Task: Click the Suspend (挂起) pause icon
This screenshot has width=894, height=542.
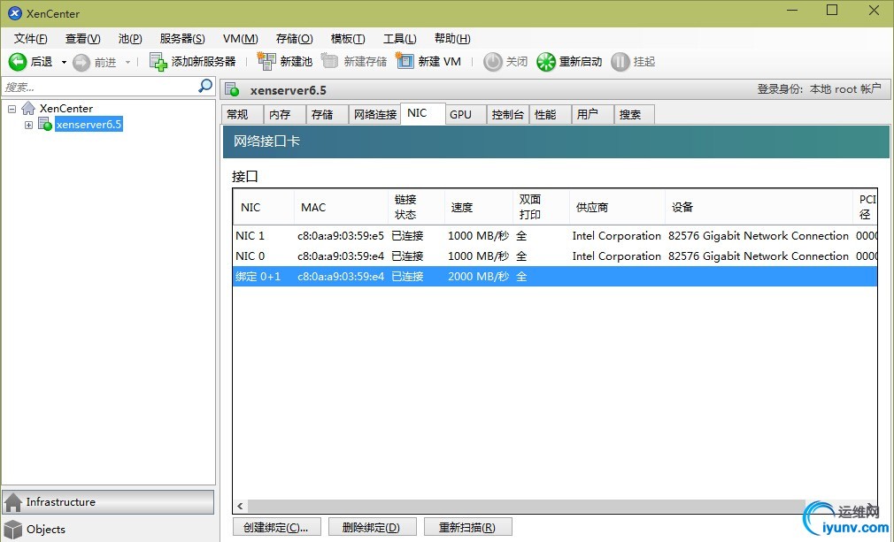Action: [620, 62]
